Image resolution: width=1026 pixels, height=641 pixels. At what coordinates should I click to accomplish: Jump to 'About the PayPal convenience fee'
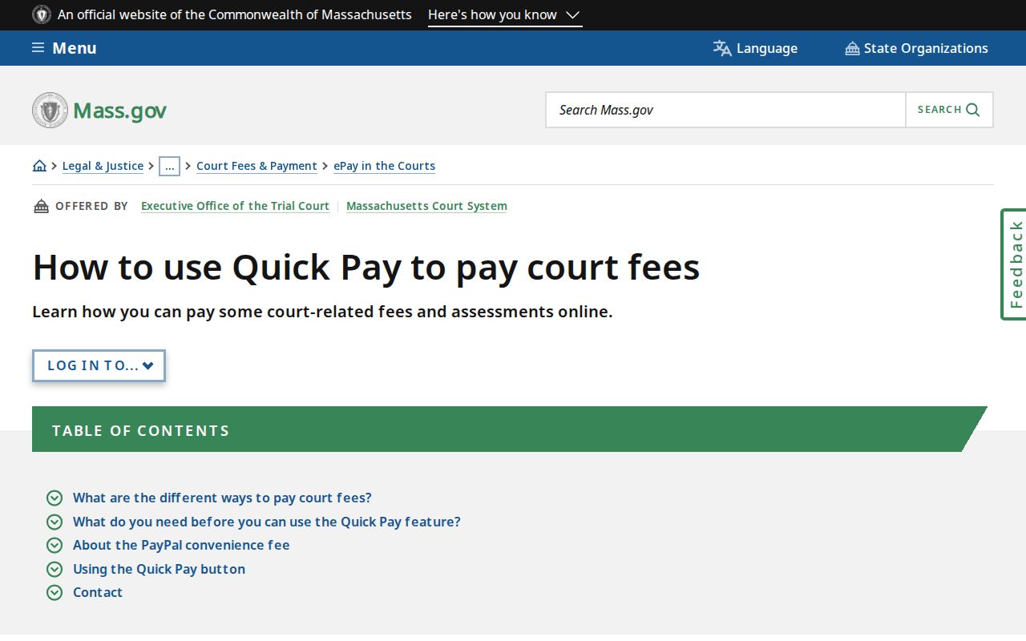[181, 546]
